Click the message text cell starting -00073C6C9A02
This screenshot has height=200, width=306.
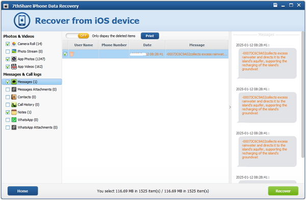pos(197,54)
